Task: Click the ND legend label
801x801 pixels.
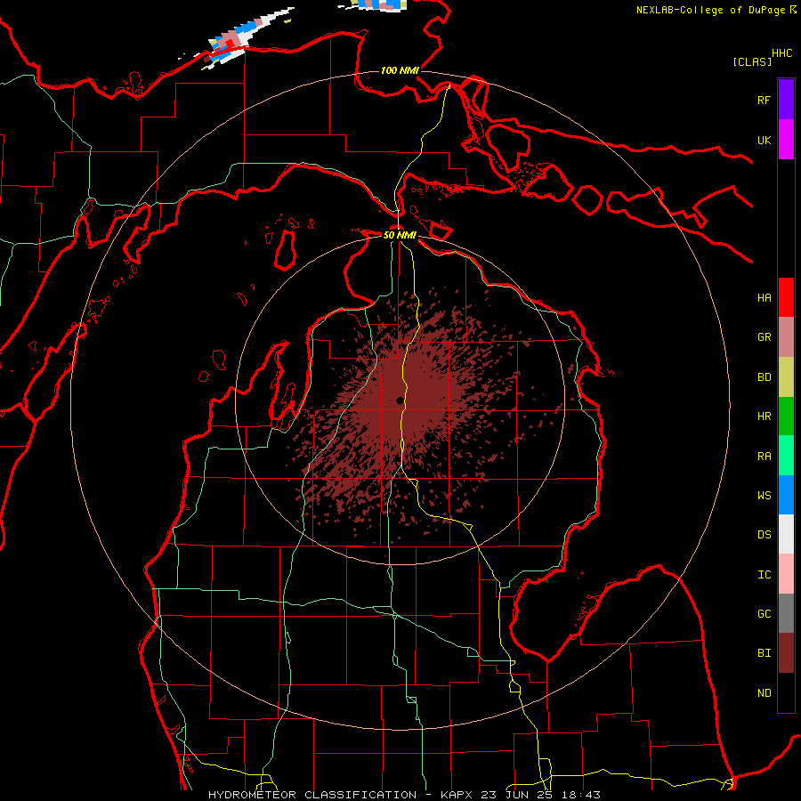Action: [764, 693]
